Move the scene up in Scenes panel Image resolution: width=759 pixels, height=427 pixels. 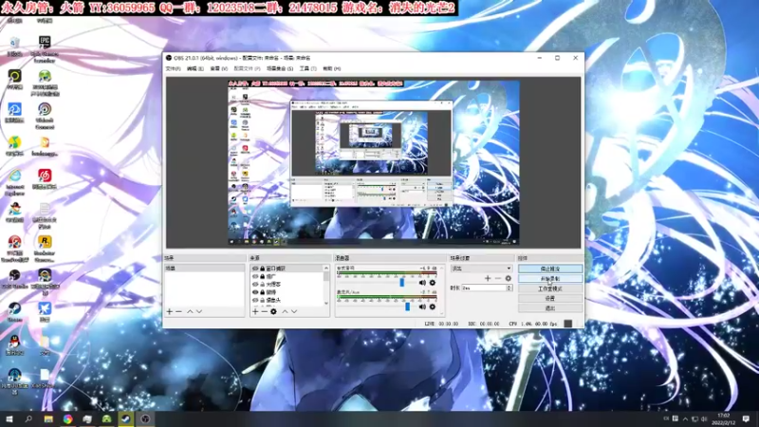coord(190,312)
